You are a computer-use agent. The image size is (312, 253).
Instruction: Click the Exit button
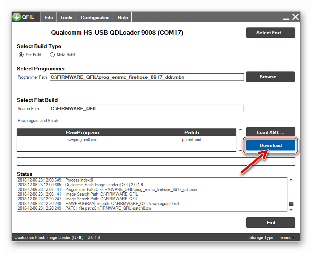271,222
